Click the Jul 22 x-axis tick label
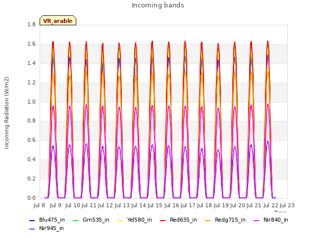Screen dimensions: 317x238 pyautogui.click(x=271, y=205)
